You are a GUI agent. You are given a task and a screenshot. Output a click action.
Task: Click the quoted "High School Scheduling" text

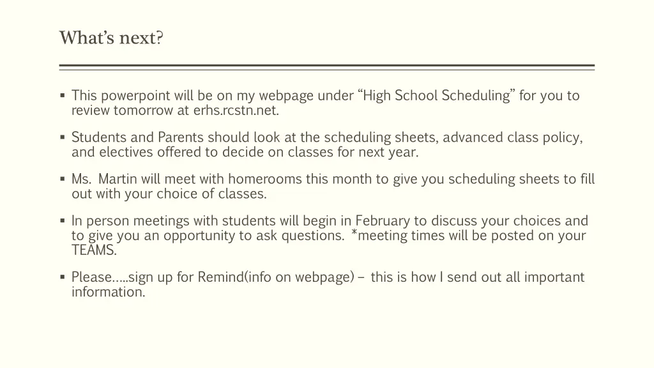437,96
